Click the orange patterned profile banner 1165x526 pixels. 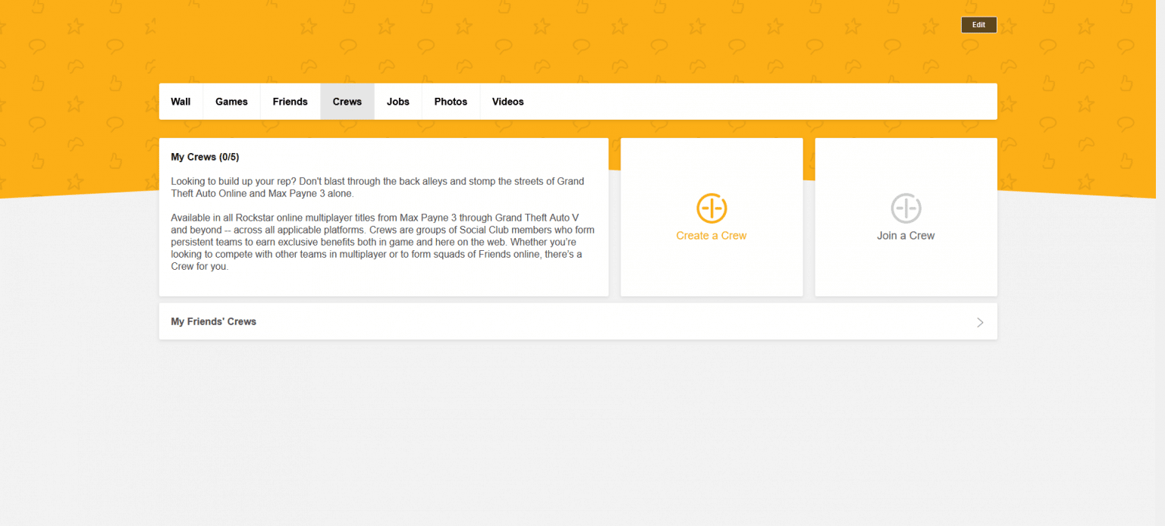(x=531, y=42)
